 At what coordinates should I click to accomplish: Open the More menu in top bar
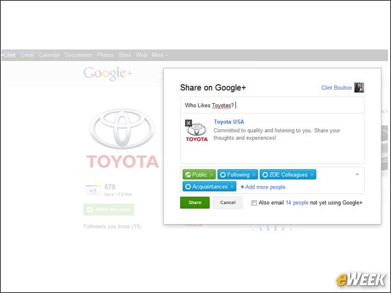click(159, 55)
